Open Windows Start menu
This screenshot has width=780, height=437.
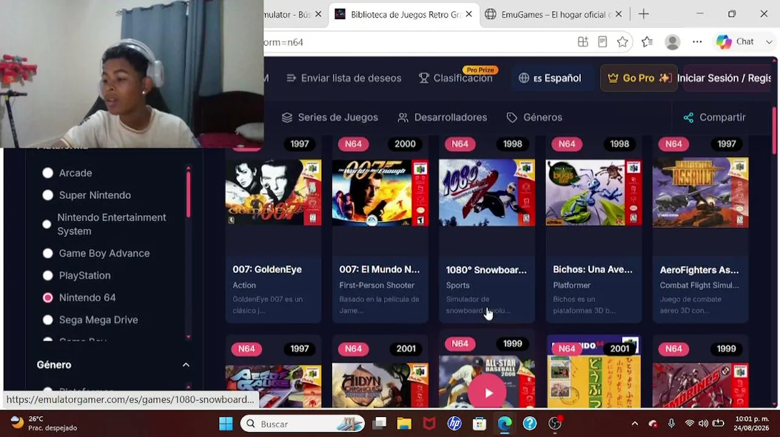pyautogui.click(x=226, y=424)
